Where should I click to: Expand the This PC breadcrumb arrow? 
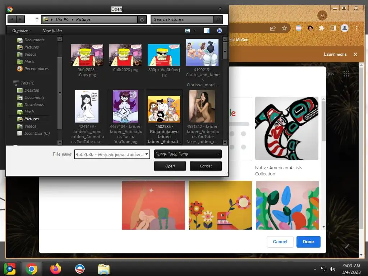click(x=72, y=19)
